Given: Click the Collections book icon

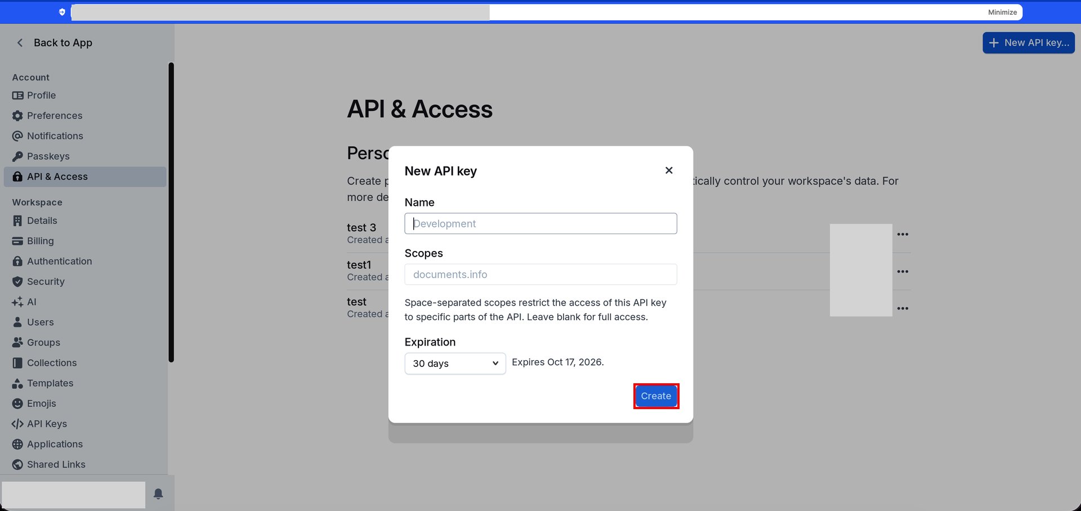Looking at the screenshot, I should point(17,363).
